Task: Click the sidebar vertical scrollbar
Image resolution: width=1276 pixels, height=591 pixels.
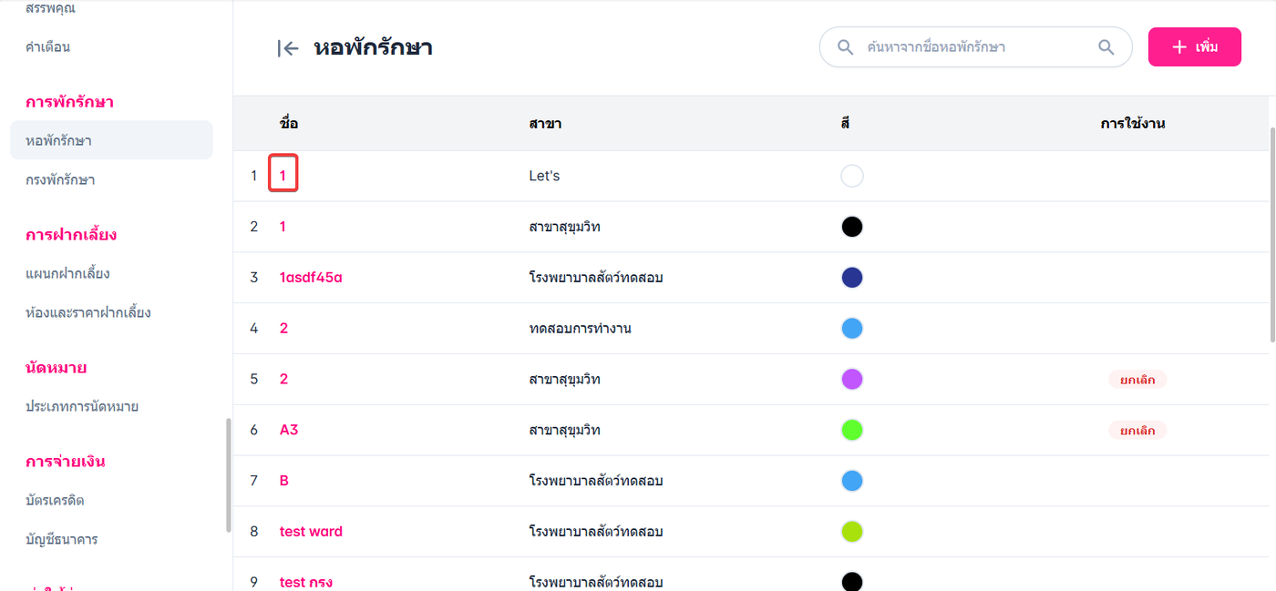Action: (228, 475)
